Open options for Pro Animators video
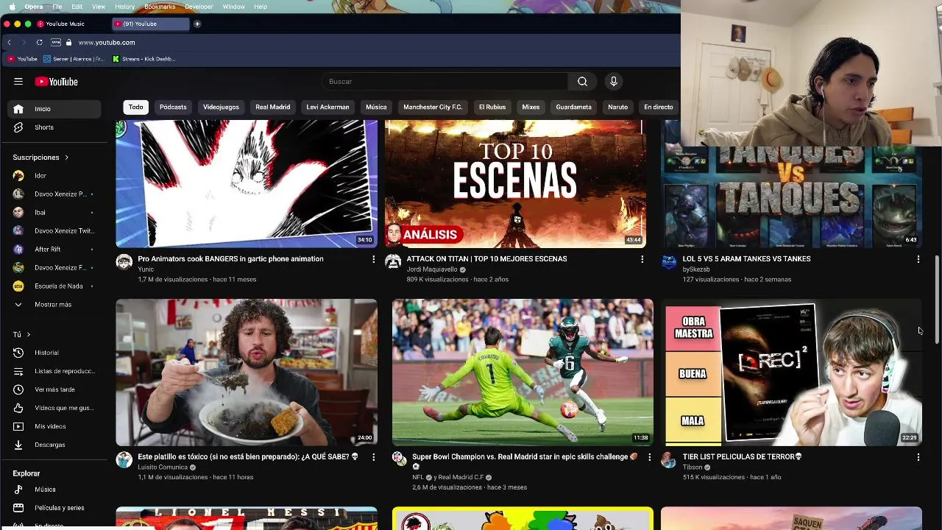Screen dimensions: 942x530 [x=373, y=259]
